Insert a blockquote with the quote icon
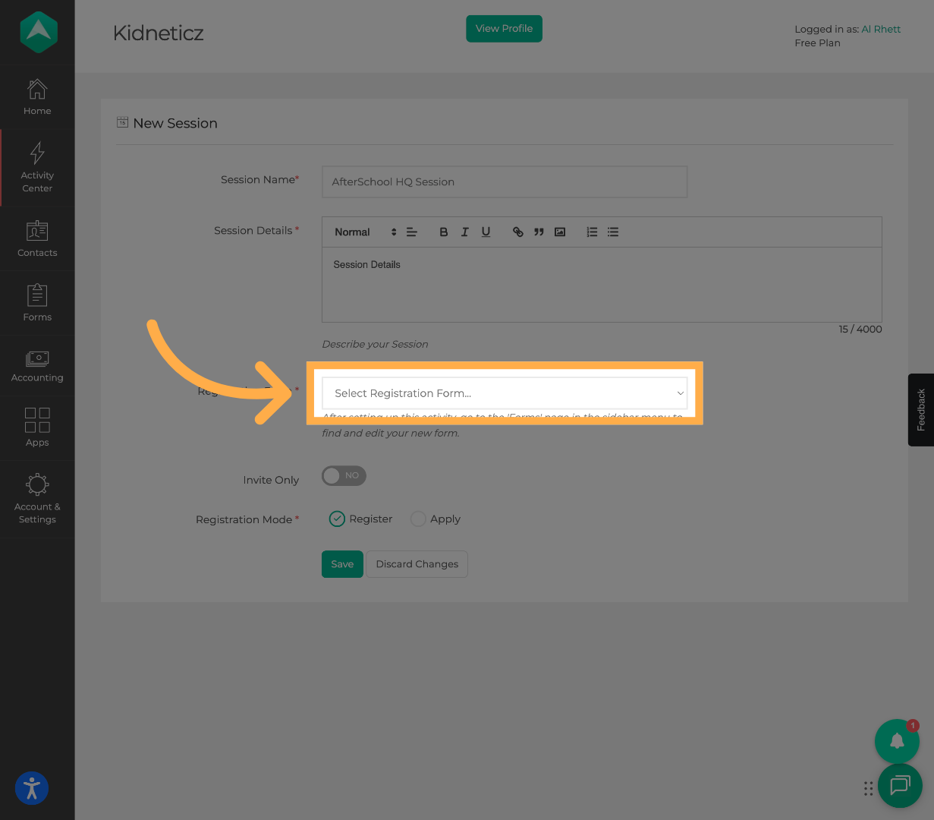Image resolution: width=934 pixels, height=820 pixels. click(539, 232)
